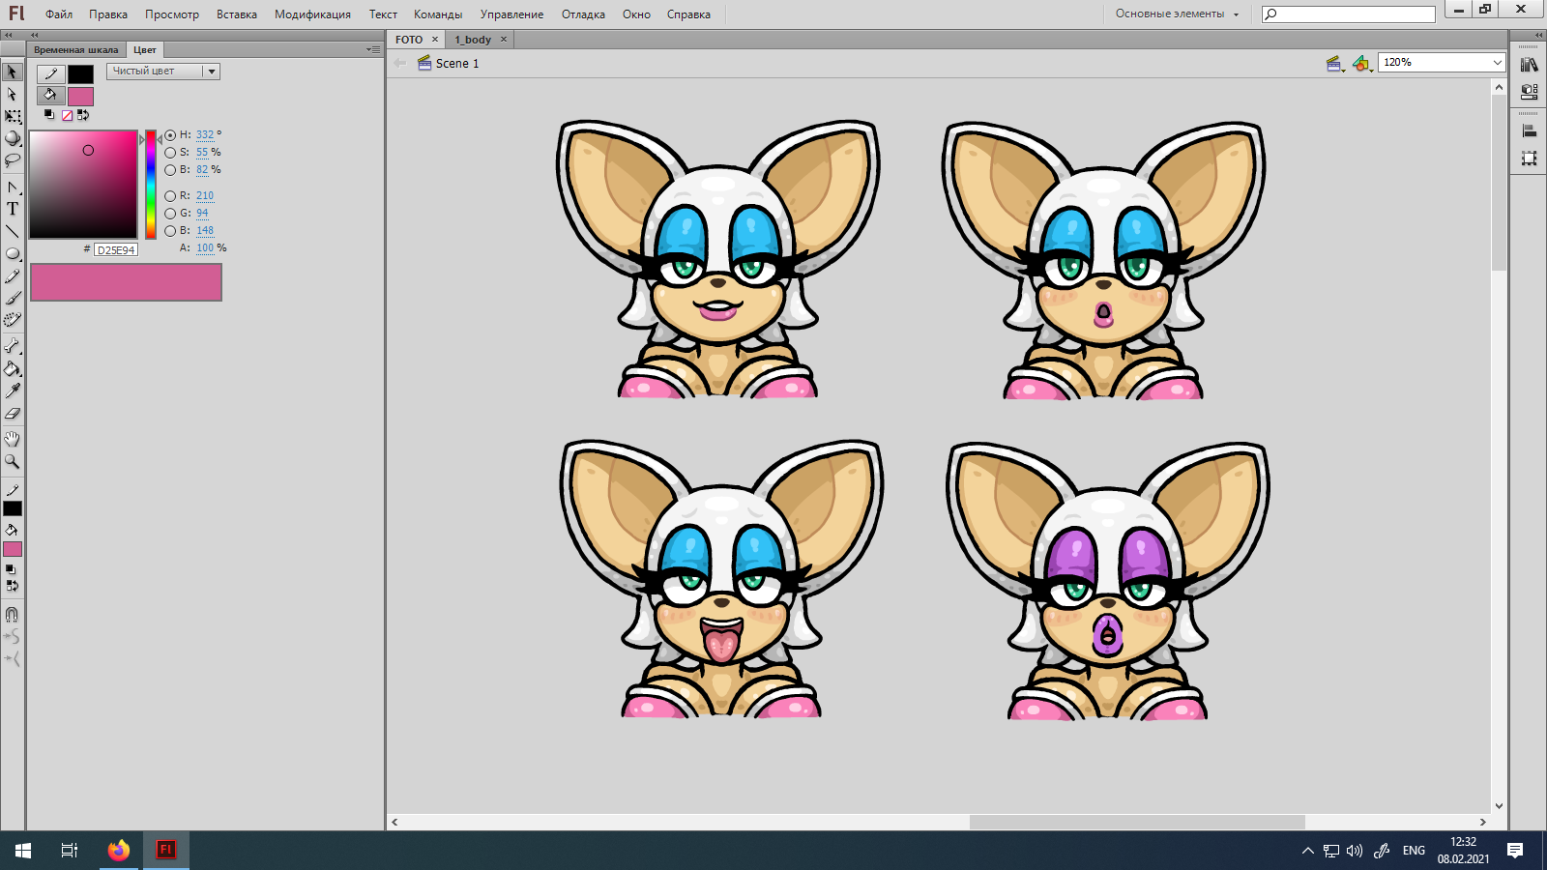Screen dimensions: 1547x870
Task: Select the H (hue) radio button
Action: [170, 135]
